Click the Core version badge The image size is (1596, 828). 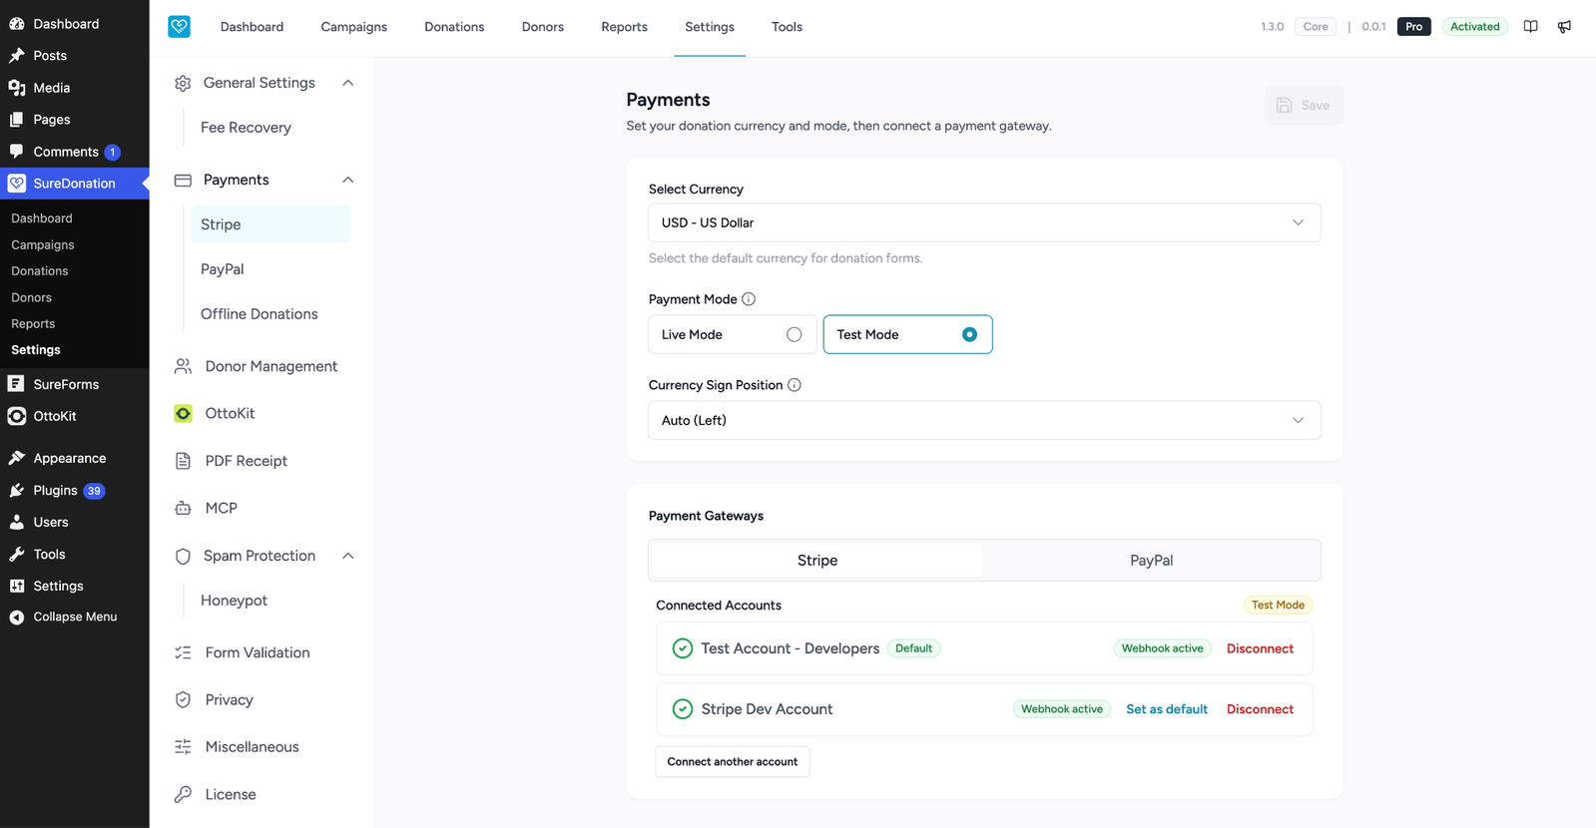pos(1316,27)
